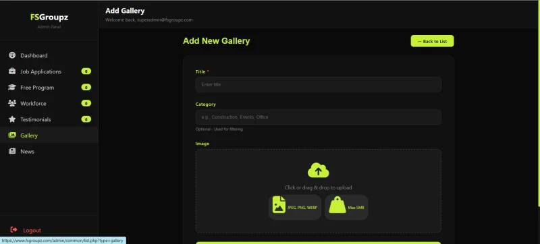The width and height of the screenshot is (540, 244).
Task: Click the Gallery images icon
Action: tap(12, 135)
